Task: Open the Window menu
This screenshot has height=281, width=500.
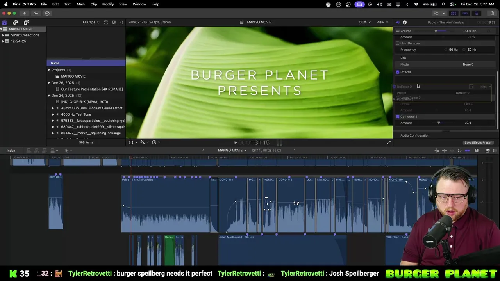Action: click(139, 4)
